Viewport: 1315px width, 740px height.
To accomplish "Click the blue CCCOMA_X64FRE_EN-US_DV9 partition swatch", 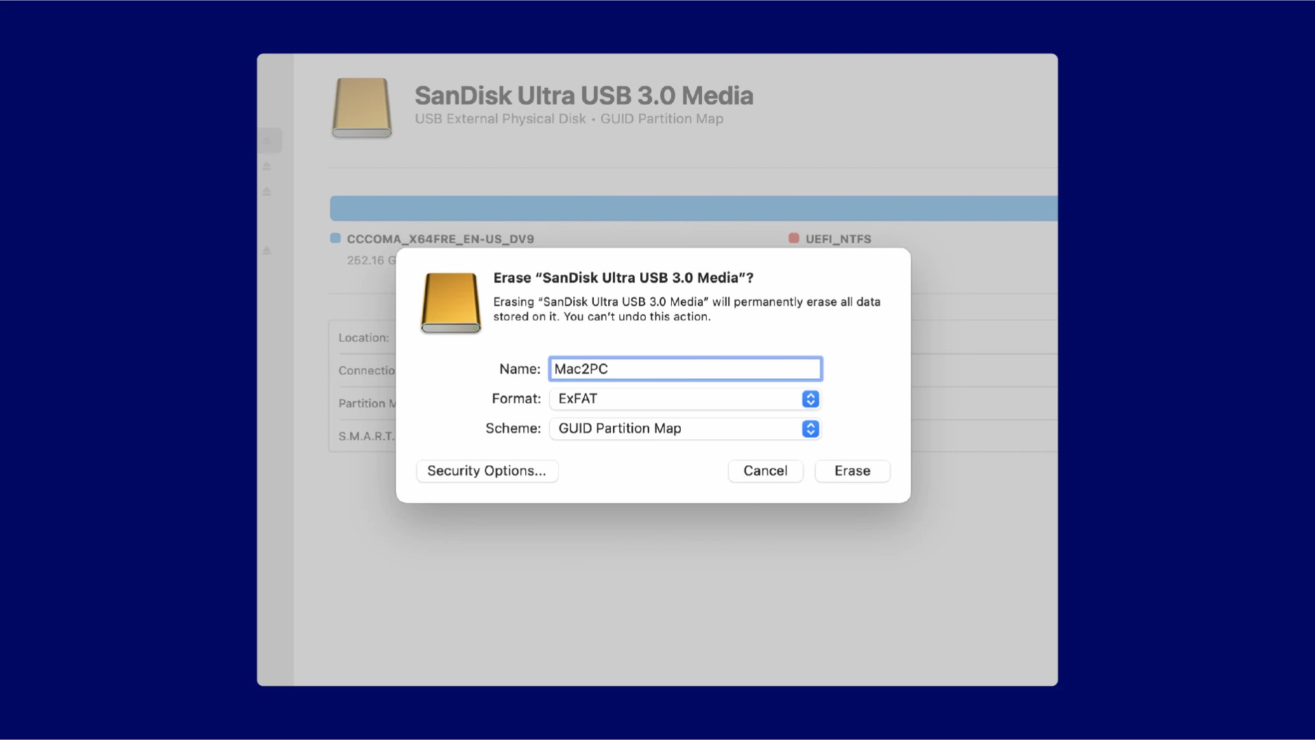I will coord(335,238).
